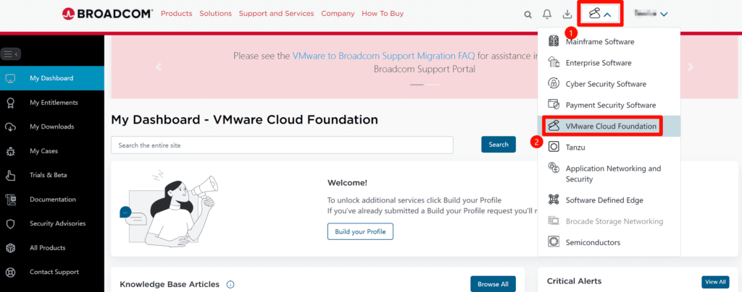Open My Cases in sidebar

(x=43, y=151)
